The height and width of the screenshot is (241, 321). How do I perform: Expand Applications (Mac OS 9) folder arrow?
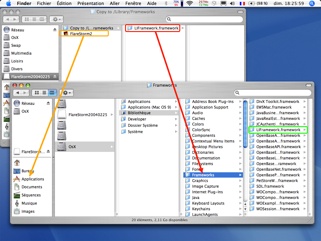(x=176, y=107)
